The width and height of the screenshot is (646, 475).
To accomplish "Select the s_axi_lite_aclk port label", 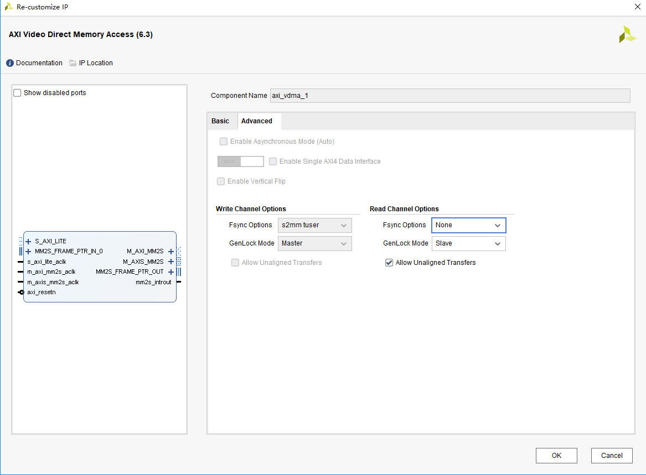I will coord(46,262).
